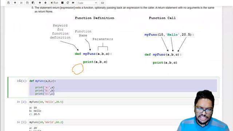
Task: Interrupt the kernel with stop icon
Action: [62, 3]
